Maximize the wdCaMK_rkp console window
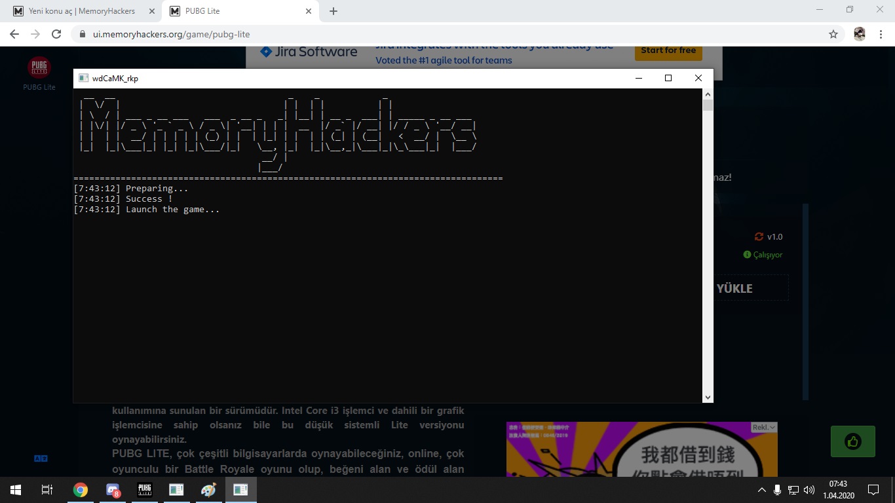The image size is (895, 503). (x=668, y=78)
